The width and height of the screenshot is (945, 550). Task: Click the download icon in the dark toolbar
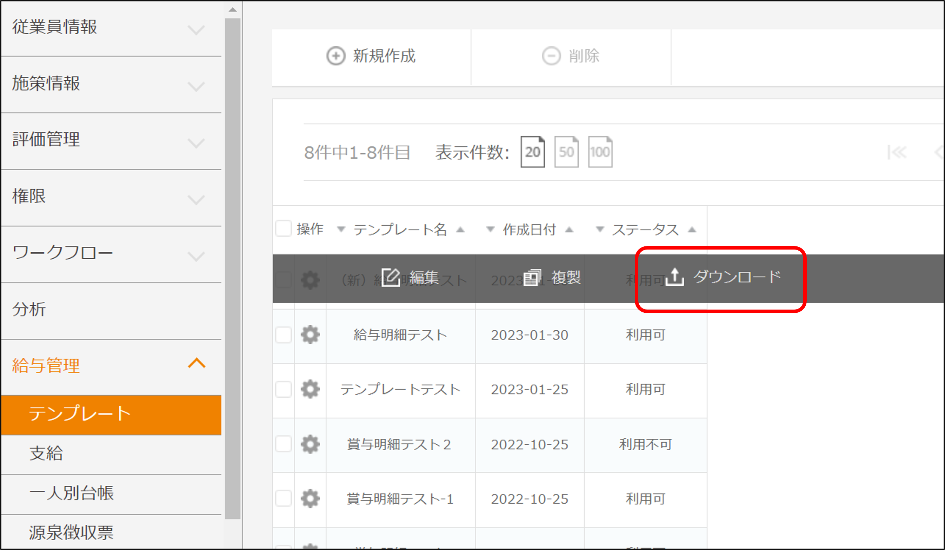[675, 277]
